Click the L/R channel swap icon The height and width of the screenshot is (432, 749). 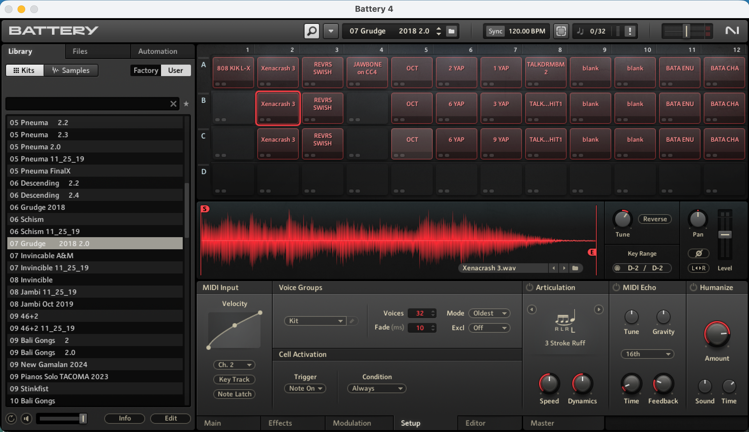point(698,268)
